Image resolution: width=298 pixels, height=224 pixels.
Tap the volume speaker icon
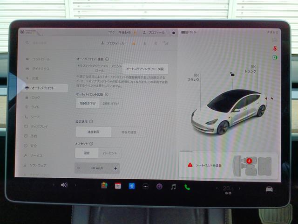64,185
